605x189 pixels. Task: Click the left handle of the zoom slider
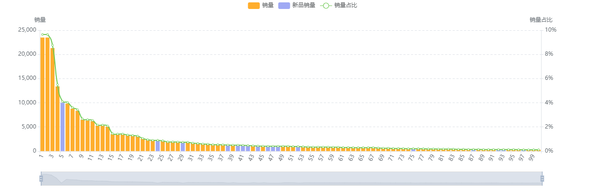tap(41, 179)
